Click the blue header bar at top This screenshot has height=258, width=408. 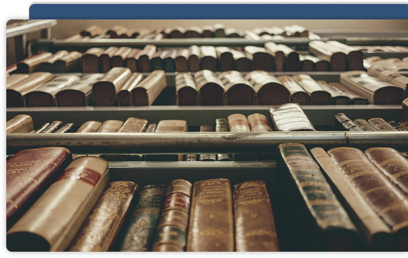[217, 11]
